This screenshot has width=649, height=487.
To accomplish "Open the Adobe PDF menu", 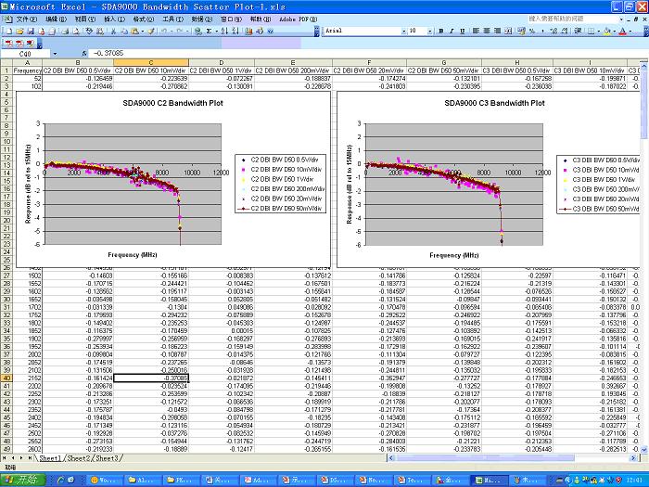I will pos(280,19).
